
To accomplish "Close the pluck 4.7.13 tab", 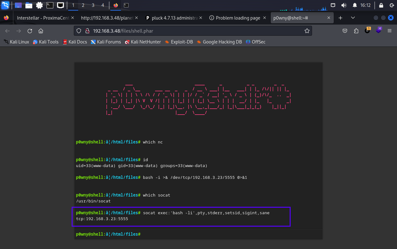I will [201, 18].
